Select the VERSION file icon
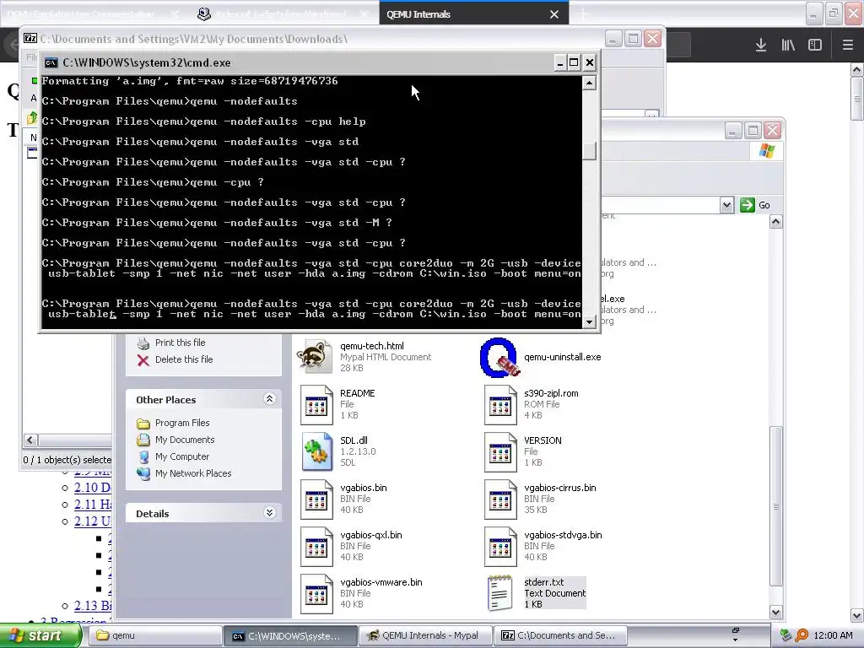Viewport: 864px width, 648px height. pos(500,452)
